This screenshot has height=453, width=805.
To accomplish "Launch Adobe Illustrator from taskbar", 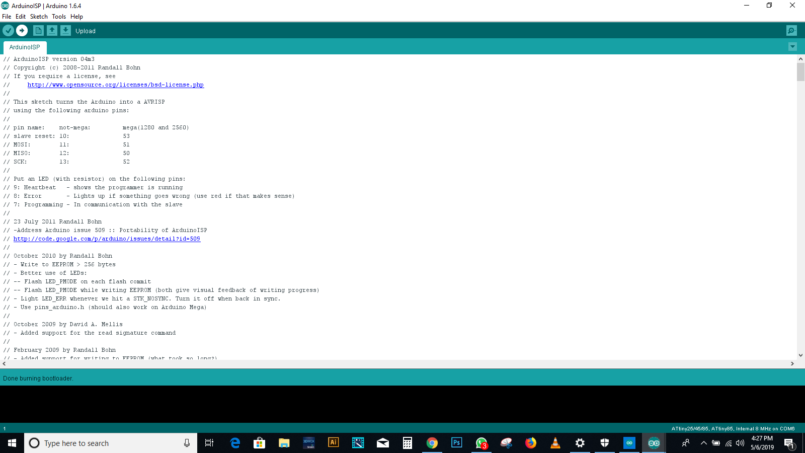I will [333, 443].
